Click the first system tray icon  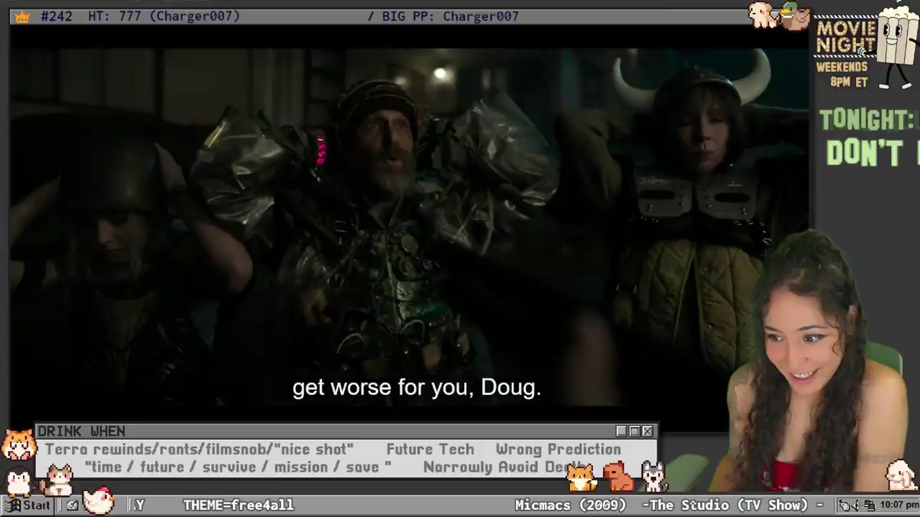[846, 505]
